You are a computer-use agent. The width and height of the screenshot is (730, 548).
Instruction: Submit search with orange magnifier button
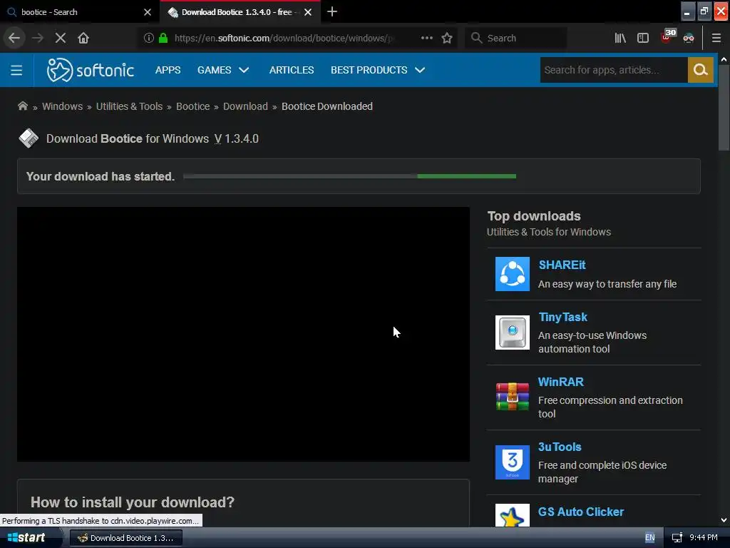700,70
